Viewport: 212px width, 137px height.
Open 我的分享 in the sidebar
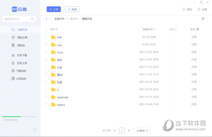point(20,37)
